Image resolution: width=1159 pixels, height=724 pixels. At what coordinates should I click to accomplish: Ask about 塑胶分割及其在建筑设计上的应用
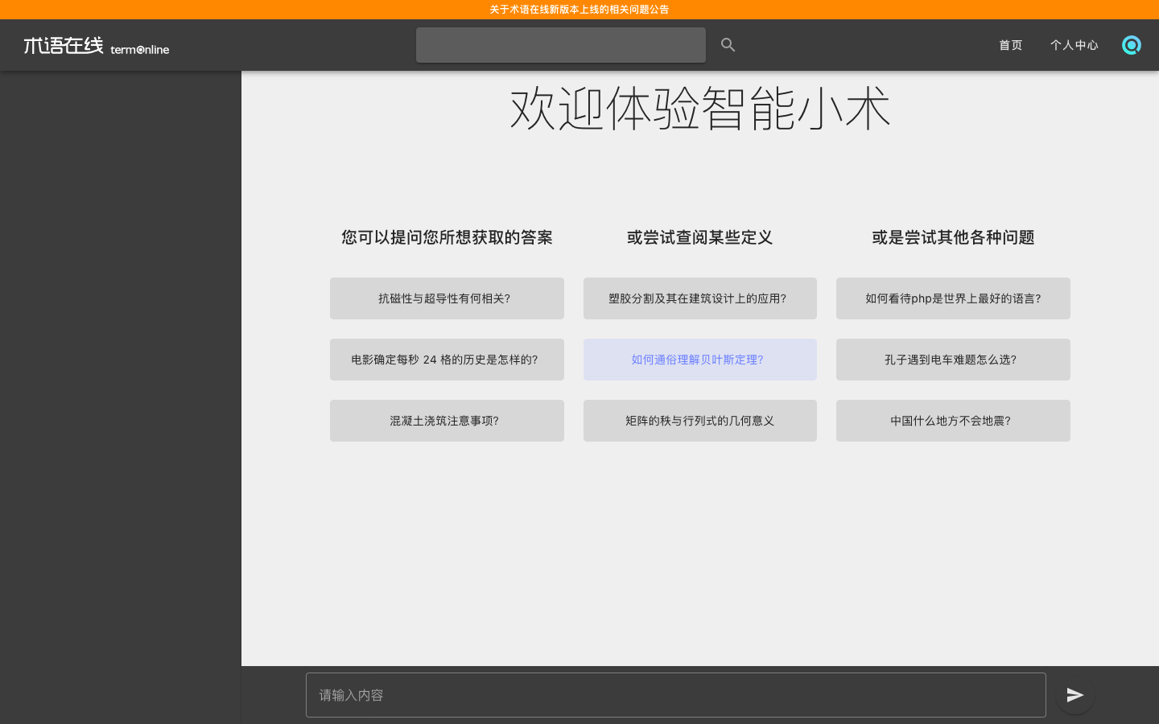click(699, 298)
